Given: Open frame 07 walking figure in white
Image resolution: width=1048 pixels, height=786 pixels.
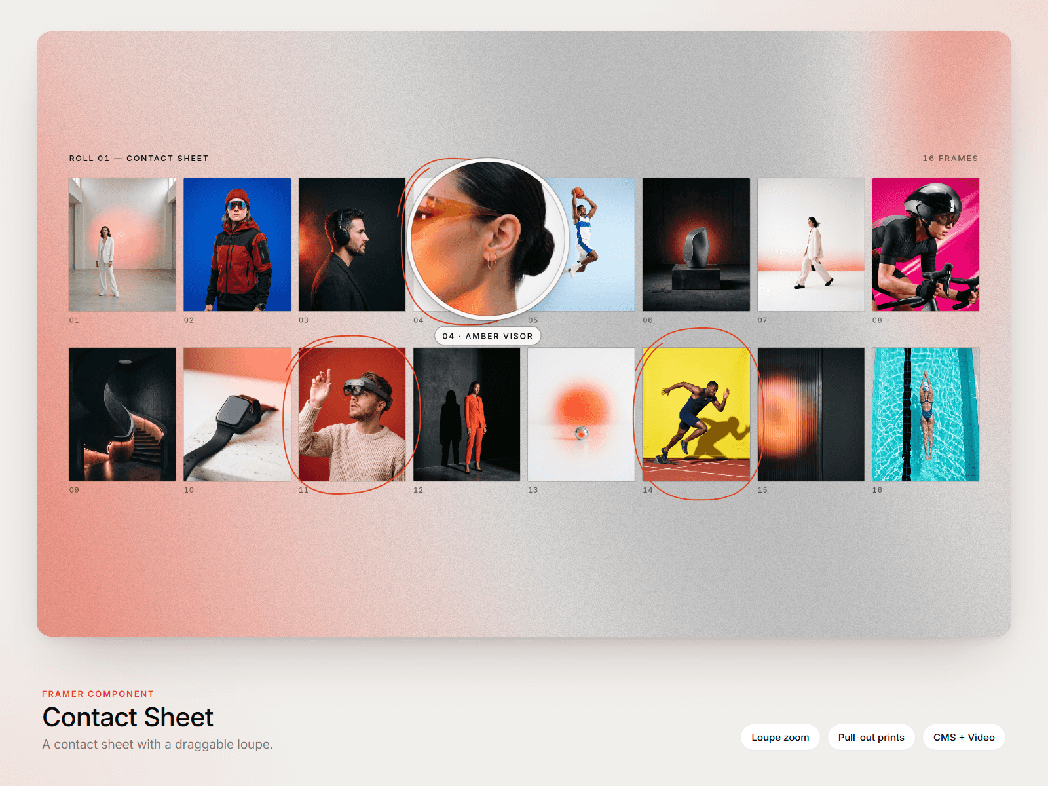Looking at the screenshot, I should pos(811,244).
